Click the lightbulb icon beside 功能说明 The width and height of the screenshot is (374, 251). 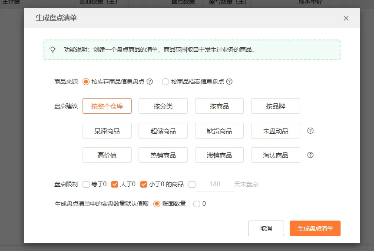[x=53, y=50]
